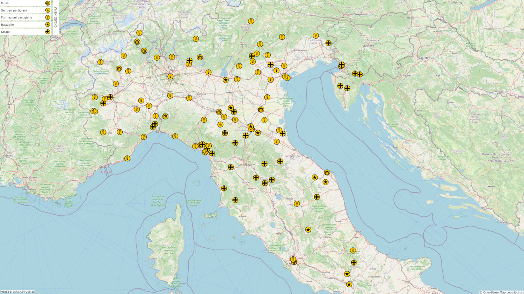The height and width of the screenshot is (294, 524).
Task: Toggle the Formazioni partigiane layer entry
Action: pos(26,17)
